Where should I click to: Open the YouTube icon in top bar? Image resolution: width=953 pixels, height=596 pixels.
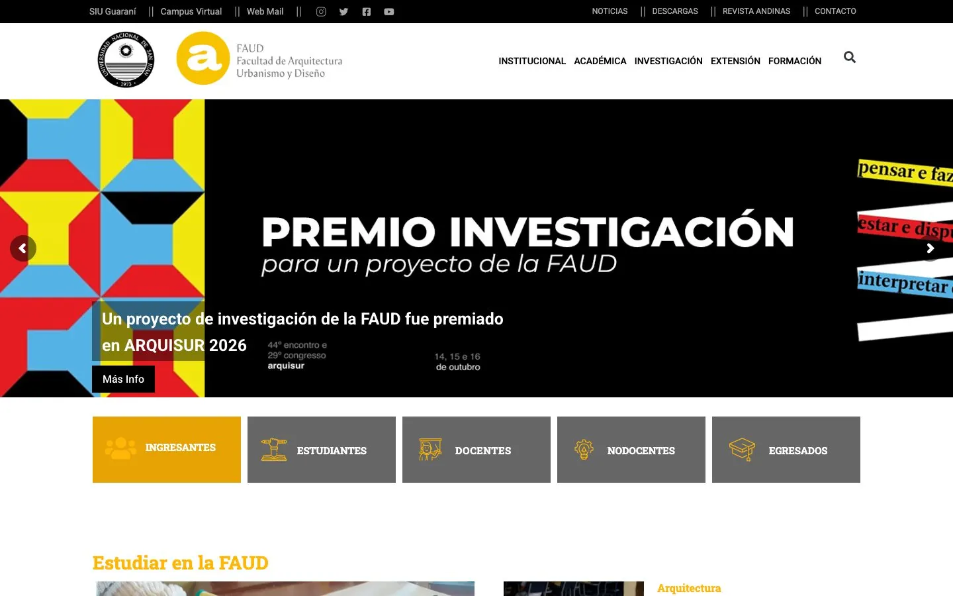tap(389, 11)
